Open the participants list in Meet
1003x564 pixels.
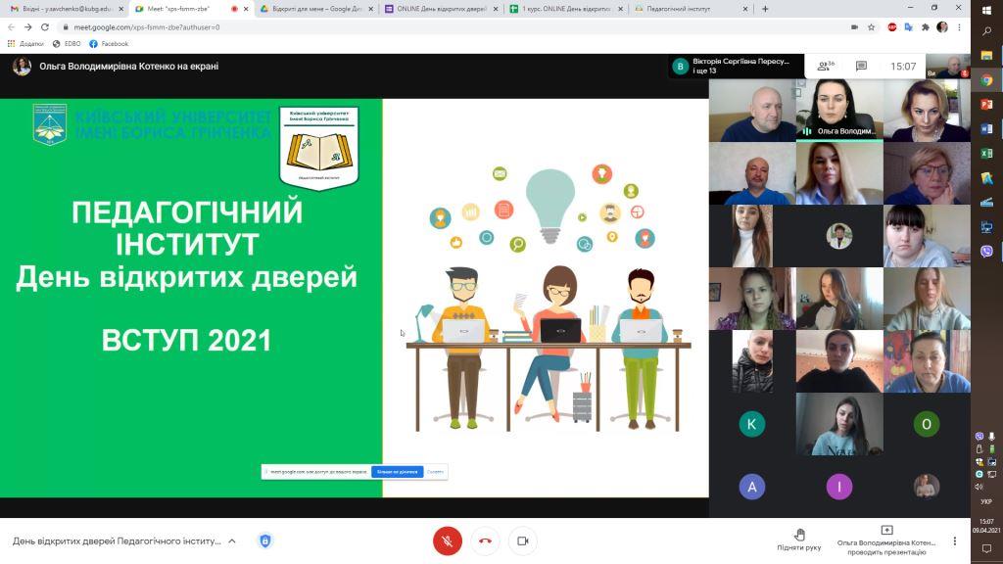[x=823, y=65]
